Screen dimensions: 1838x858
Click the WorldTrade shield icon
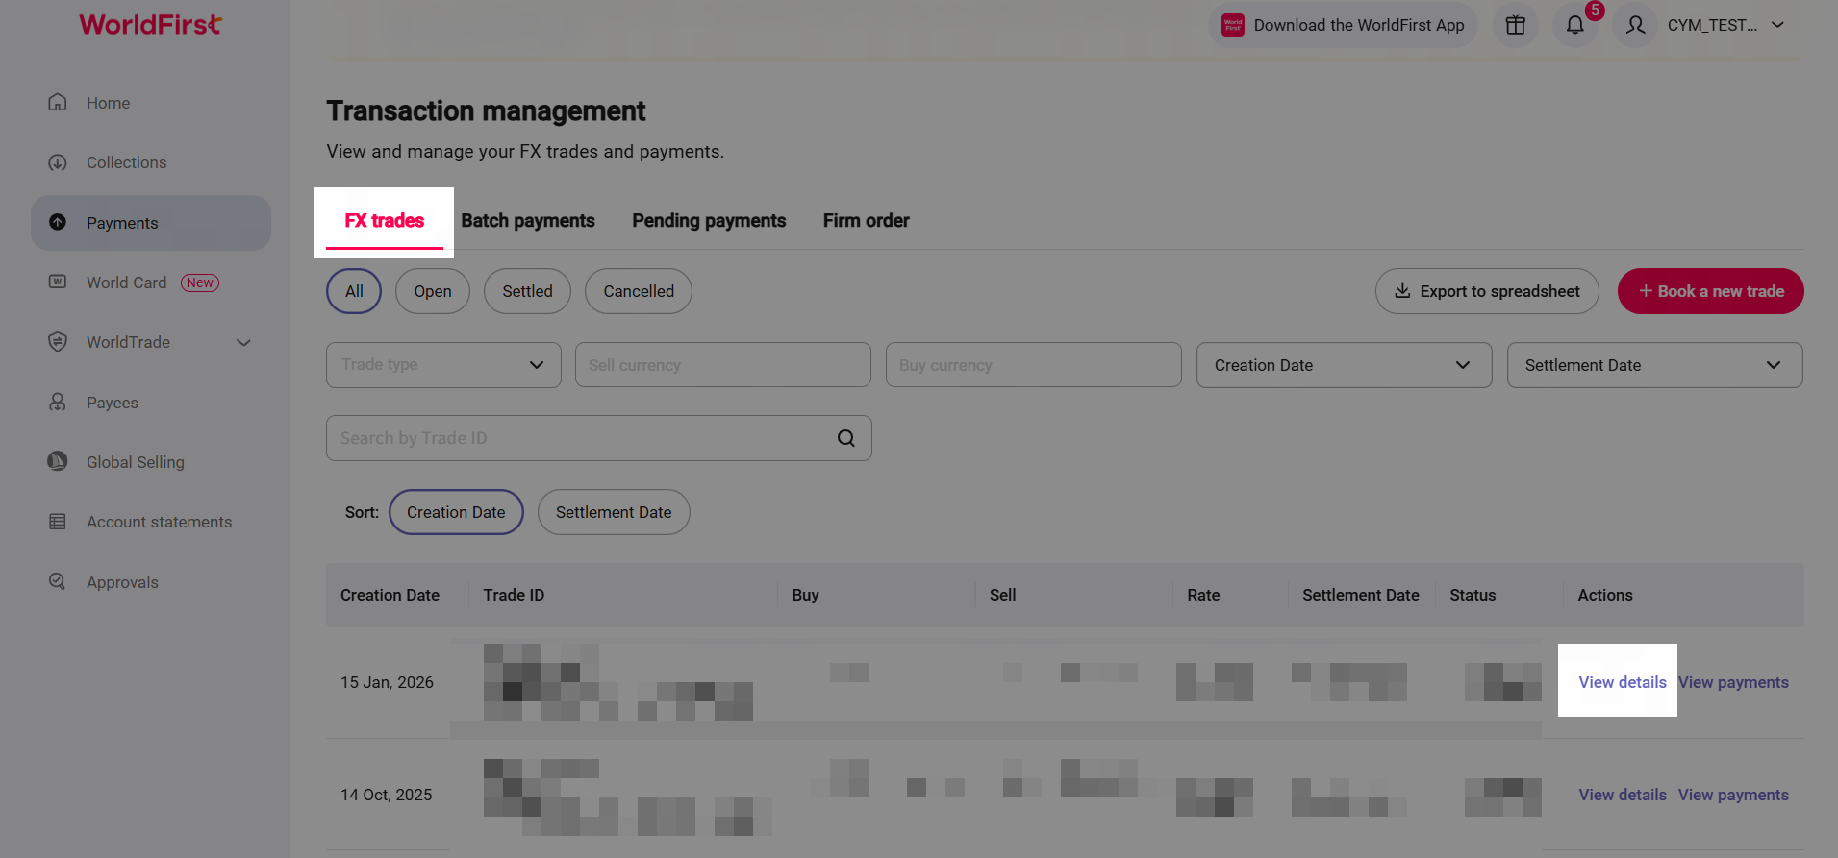pyautogui.click(x=58, y=342)
